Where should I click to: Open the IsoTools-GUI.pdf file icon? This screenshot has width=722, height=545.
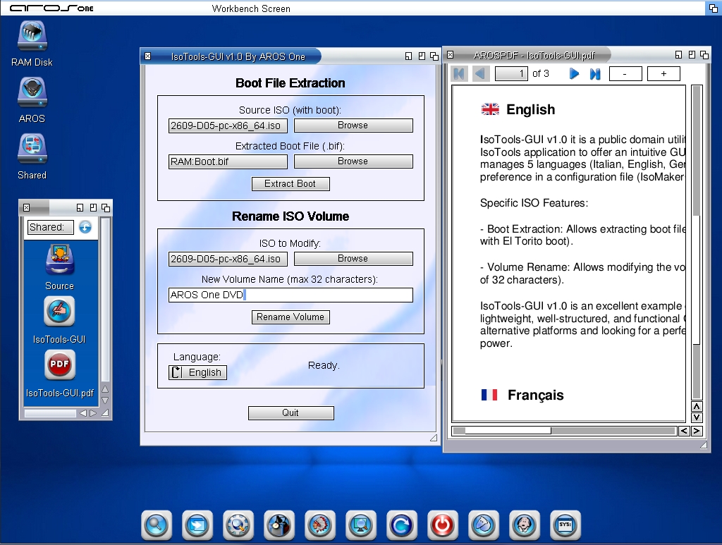59,365
